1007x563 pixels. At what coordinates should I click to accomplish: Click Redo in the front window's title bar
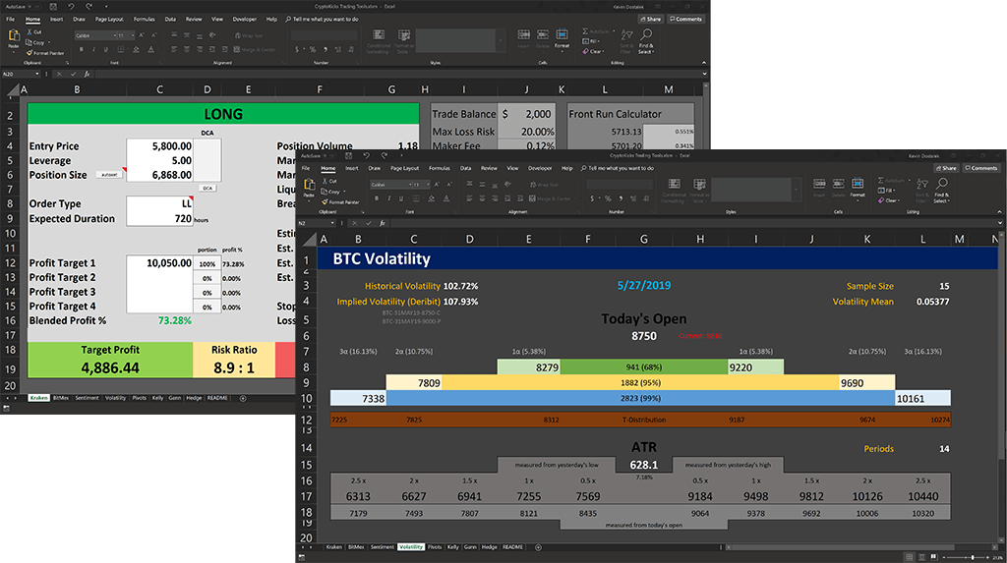(x=385, y=156)
